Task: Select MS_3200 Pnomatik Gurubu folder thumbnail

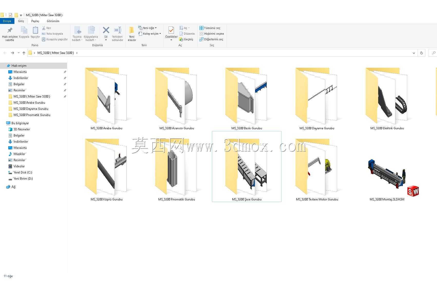Action: [x=176, y=167]
